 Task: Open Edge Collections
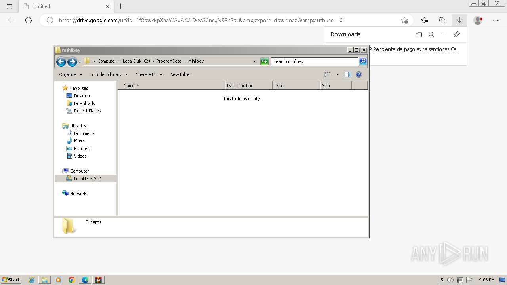pyautogui.click(x=442, y=20)
